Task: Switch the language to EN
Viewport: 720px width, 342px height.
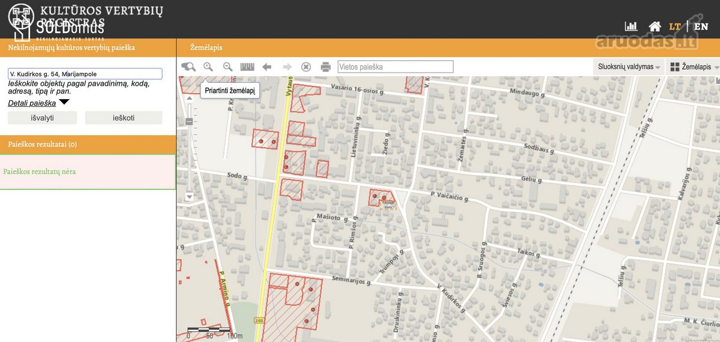Action: [701, 26]
